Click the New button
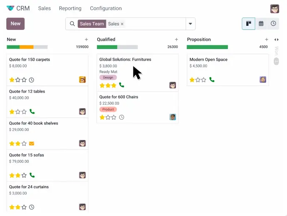Image resolution: width=287 pixels, height=216 pixels. pos(15,24)
